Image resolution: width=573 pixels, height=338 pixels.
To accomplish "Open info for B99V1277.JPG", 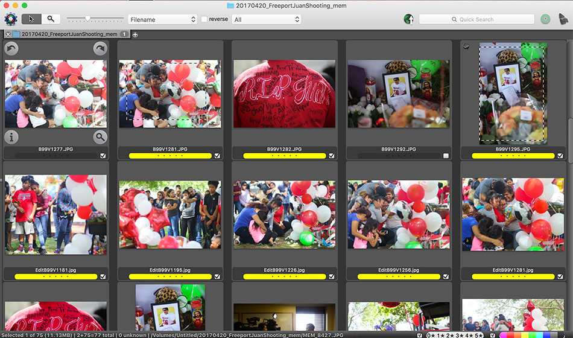I will click(11, 137).
